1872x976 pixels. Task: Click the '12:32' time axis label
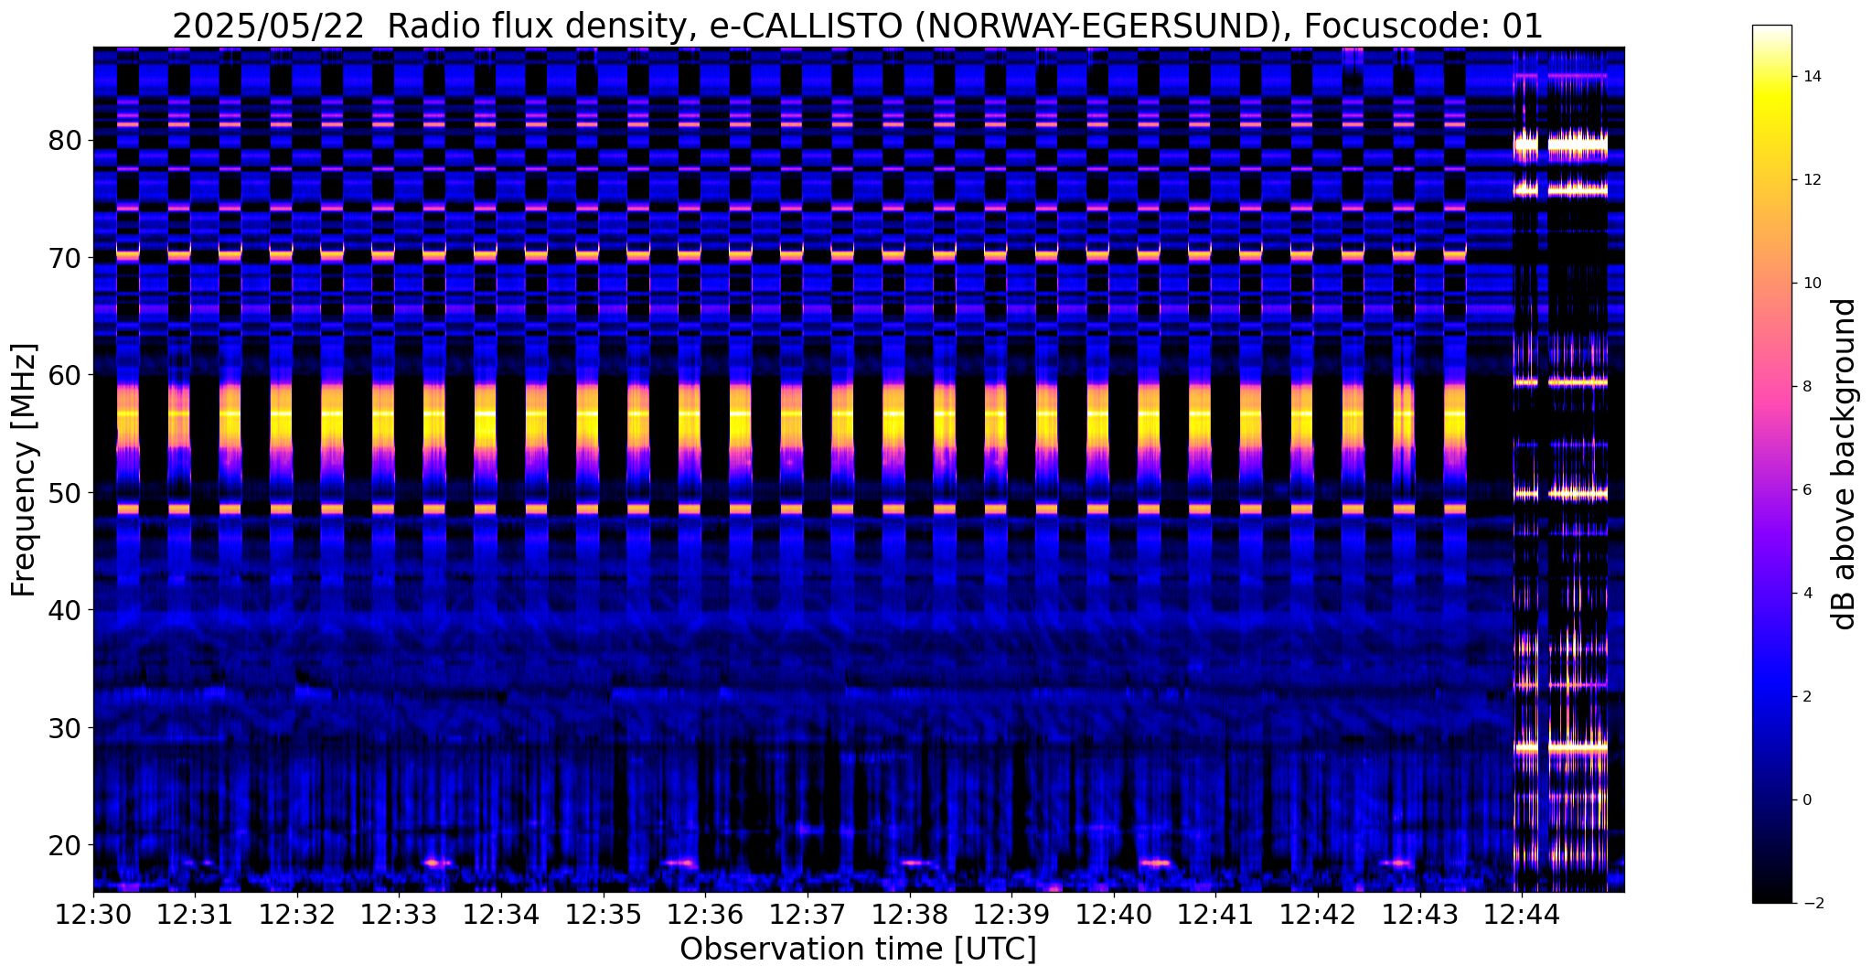tap(297, 914)
